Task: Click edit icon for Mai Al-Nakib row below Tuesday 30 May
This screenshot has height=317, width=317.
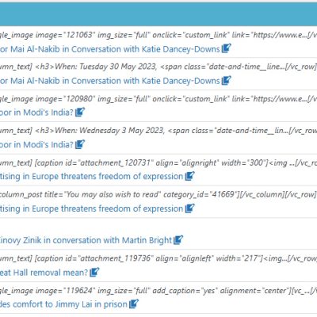Action: 226,80
